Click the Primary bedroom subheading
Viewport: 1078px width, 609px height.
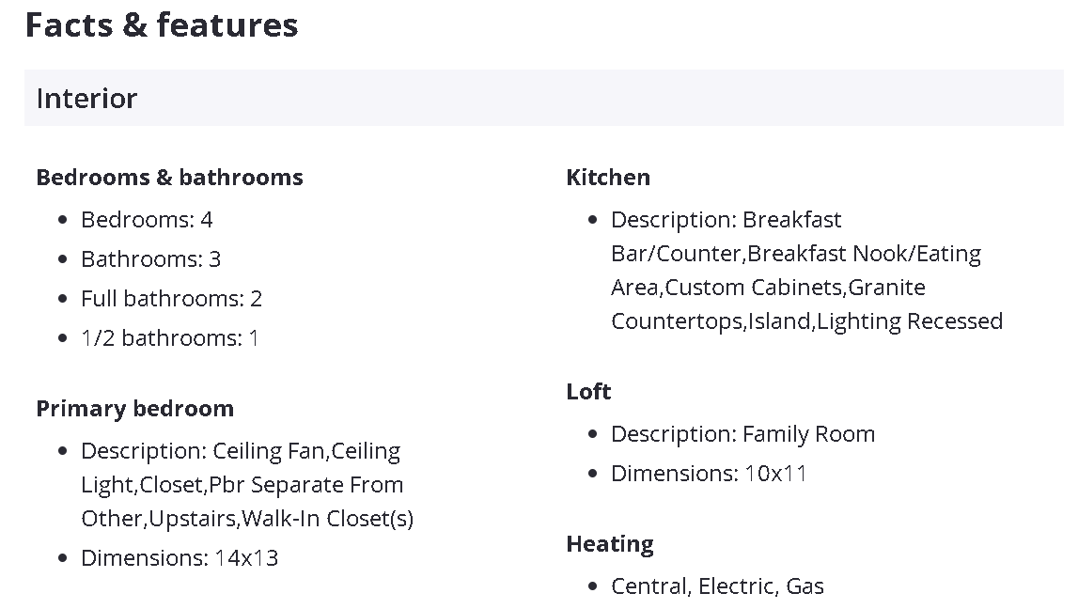tap(134, 409)
